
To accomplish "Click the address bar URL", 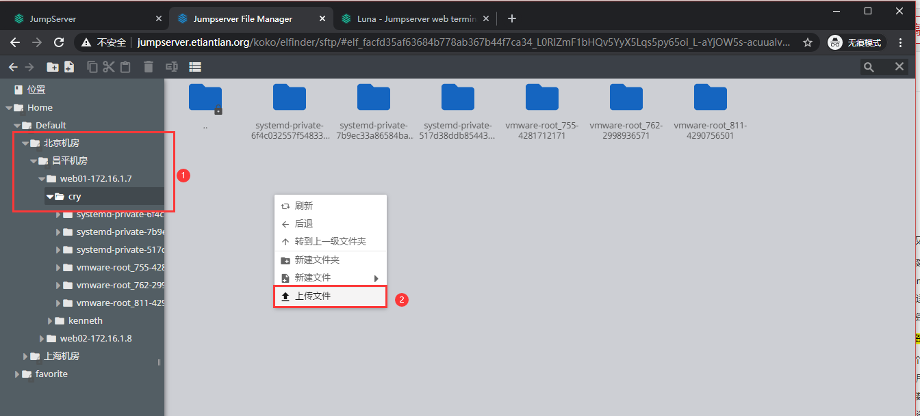I will [463, 42].
